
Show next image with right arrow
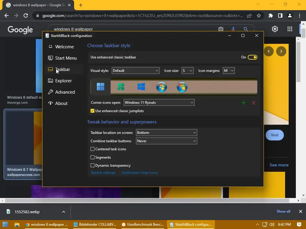(x=281, y=51)
